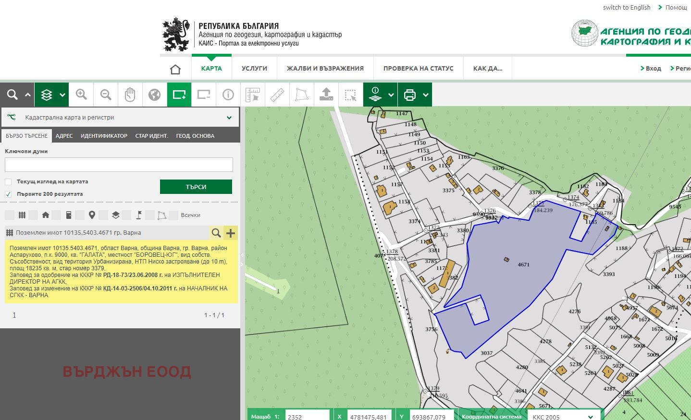Click the 'Ключови думи' keyword input field
This screenshot has height=420, width=691.
[119, 165]
